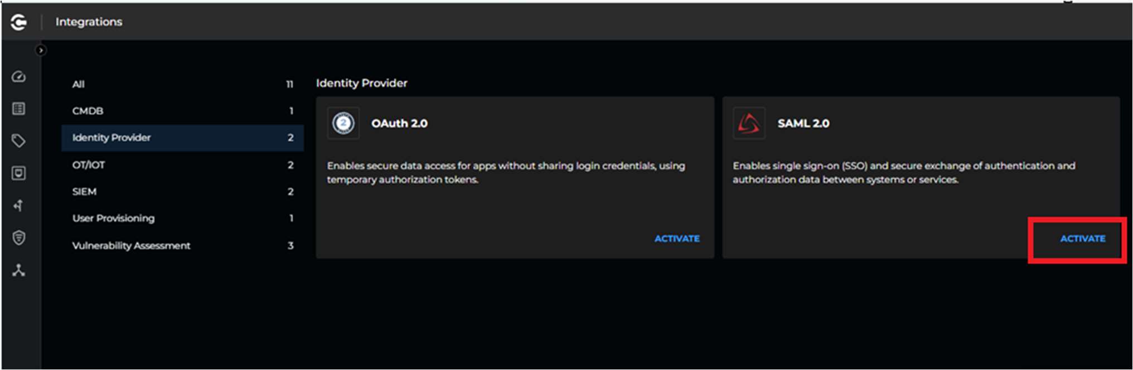The width and height of the screenshot is (1133, 370).
Task: Select the All integrations category
Action: 79,84
